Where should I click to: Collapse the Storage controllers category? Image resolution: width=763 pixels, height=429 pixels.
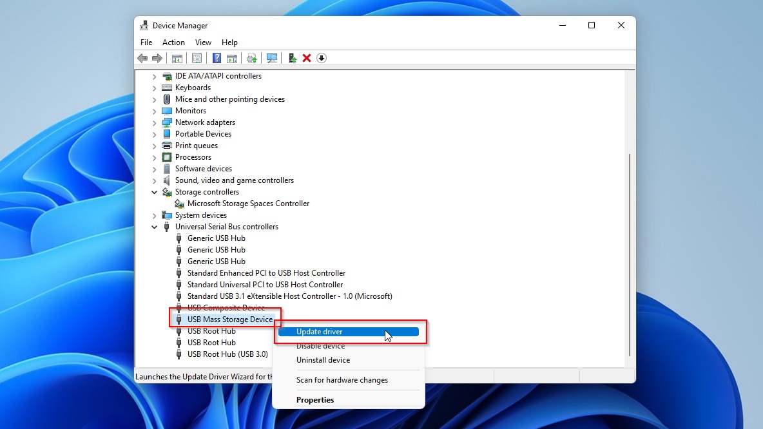pos(154,192)
